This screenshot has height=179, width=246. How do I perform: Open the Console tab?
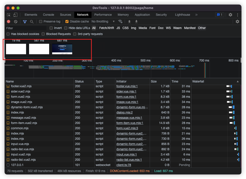tap(48, 15)
